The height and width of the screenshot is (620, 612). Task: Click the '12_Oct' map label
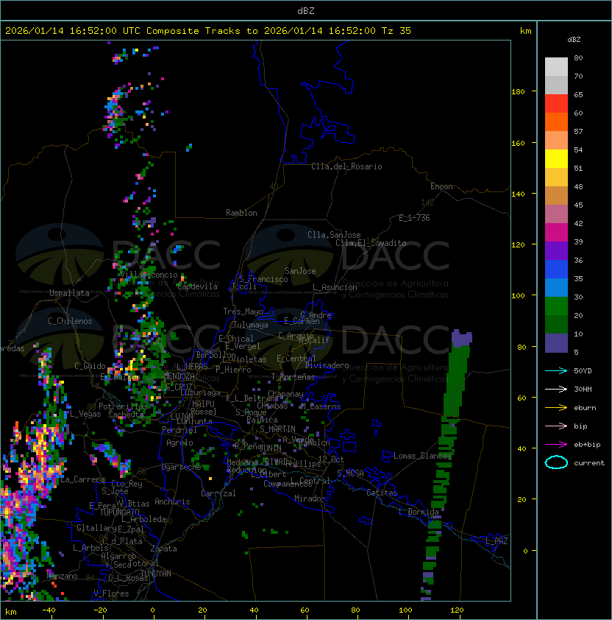[x=331, y=459]
